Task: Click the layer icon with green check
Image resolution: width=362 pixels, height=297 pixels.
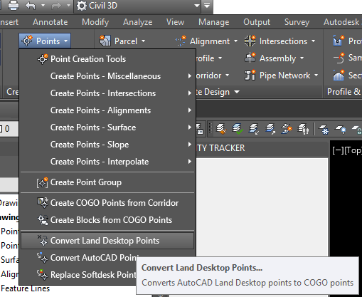Action: point(238,129)
